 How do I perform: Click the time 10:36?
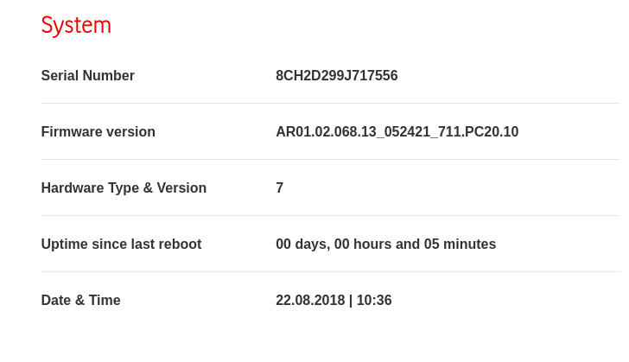[x=374, y=301]
